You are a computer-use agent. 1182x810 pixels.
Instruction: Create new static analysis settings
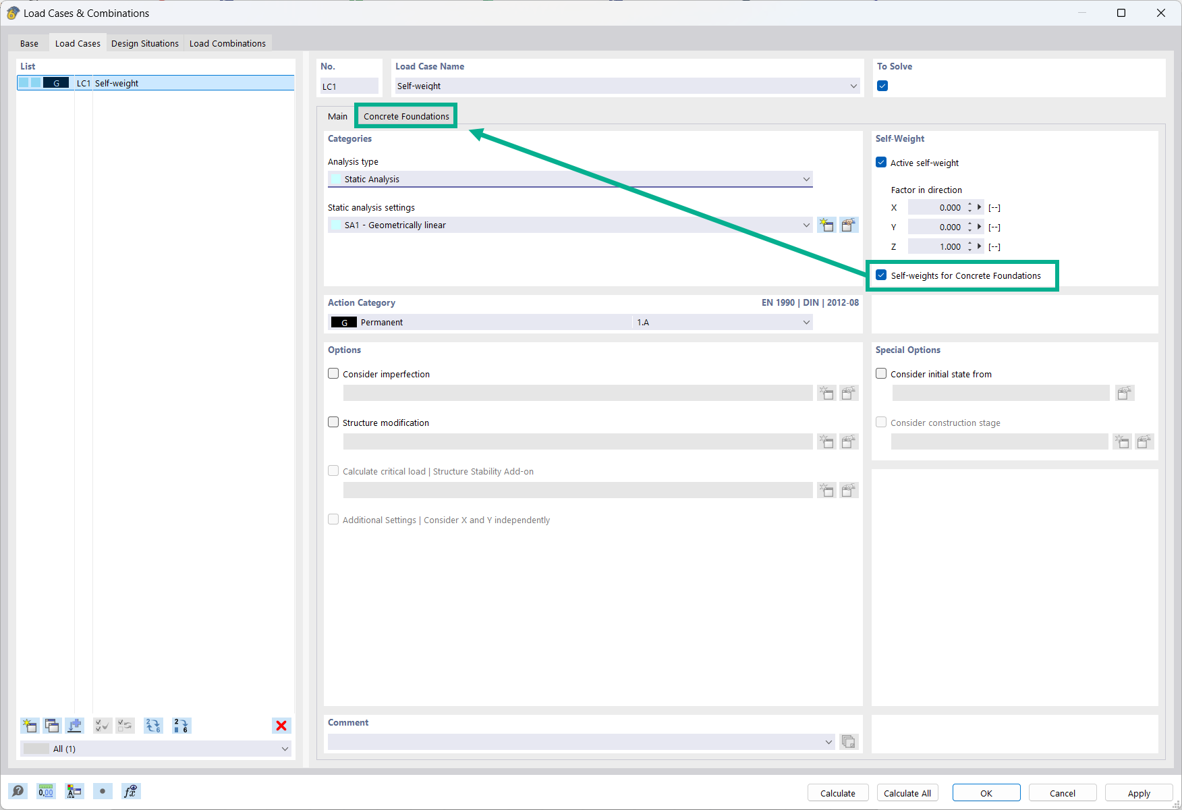point(826,225)
